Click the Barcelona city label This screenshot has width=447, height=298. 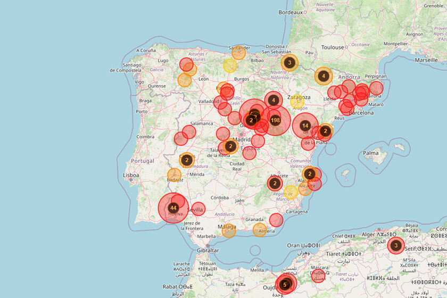pos(361,113)
